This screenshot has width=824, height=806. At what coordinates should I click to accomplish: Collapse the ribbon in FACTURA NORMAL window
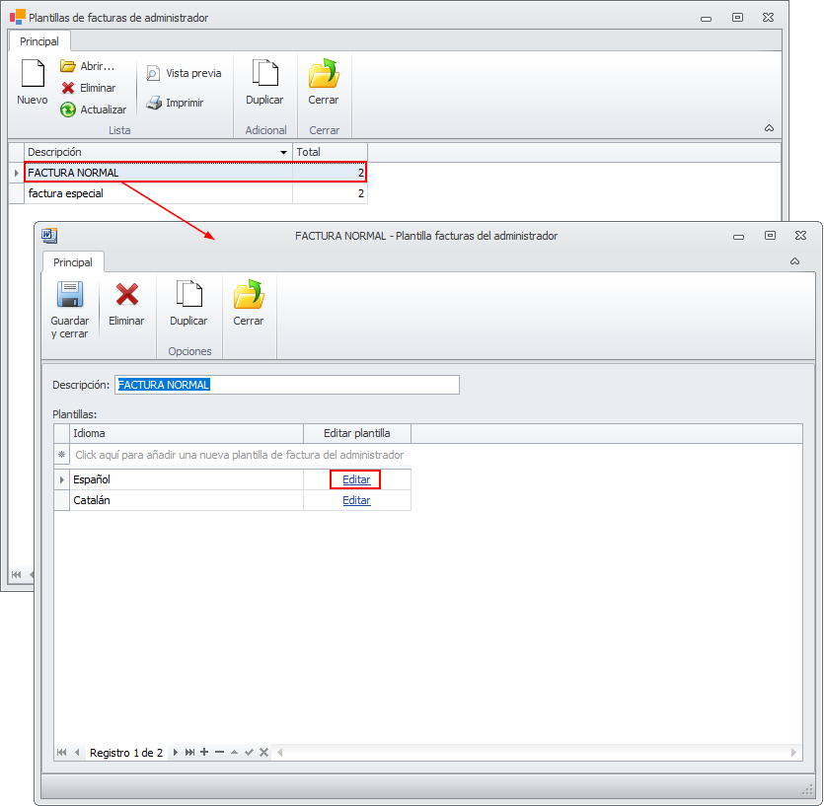pos(794,261)
